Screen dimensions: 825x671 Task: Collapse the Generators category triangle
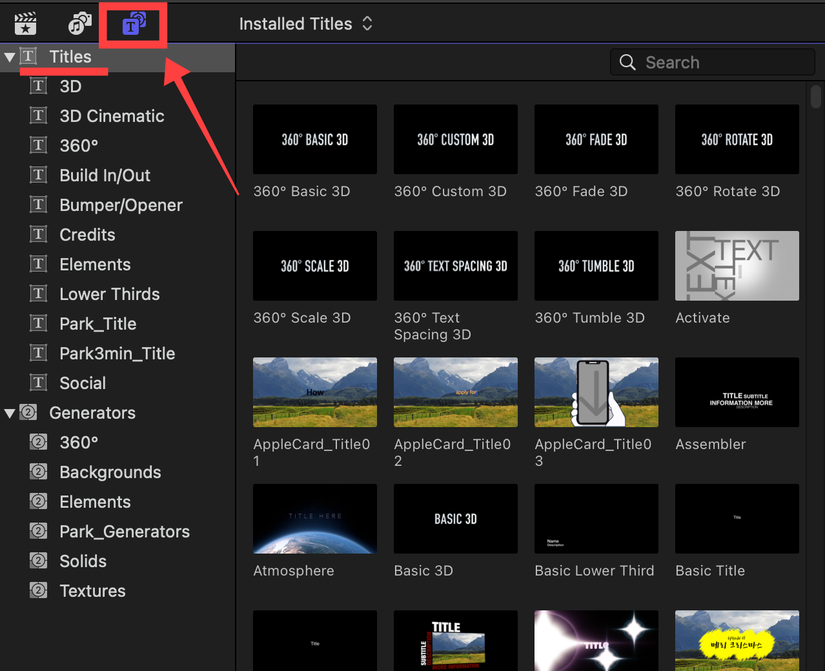(x=10, y=413)
